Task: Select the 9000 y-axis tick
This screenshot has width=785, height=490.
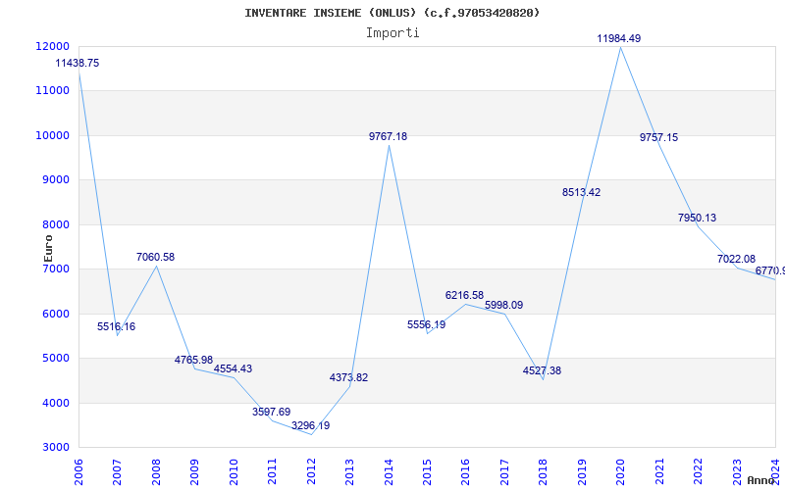Action: (56, 179)
